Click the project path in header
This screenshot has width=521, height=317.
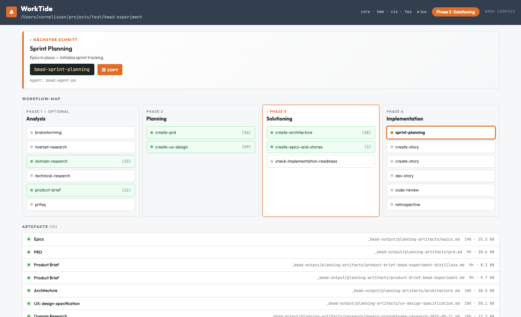[81, 17]
